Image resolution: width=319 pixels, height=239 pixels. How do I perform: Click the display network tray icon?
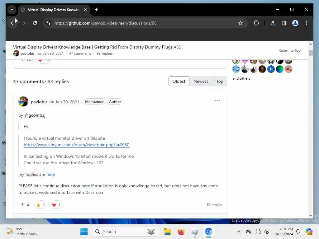click(x=258, y=232)
